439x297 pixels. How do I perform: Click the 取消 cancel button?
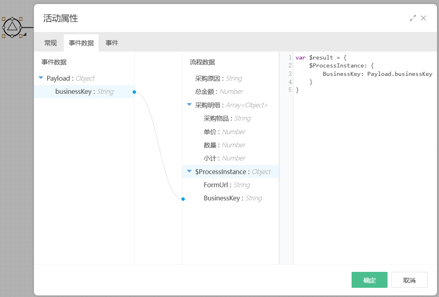pos(409,280)
